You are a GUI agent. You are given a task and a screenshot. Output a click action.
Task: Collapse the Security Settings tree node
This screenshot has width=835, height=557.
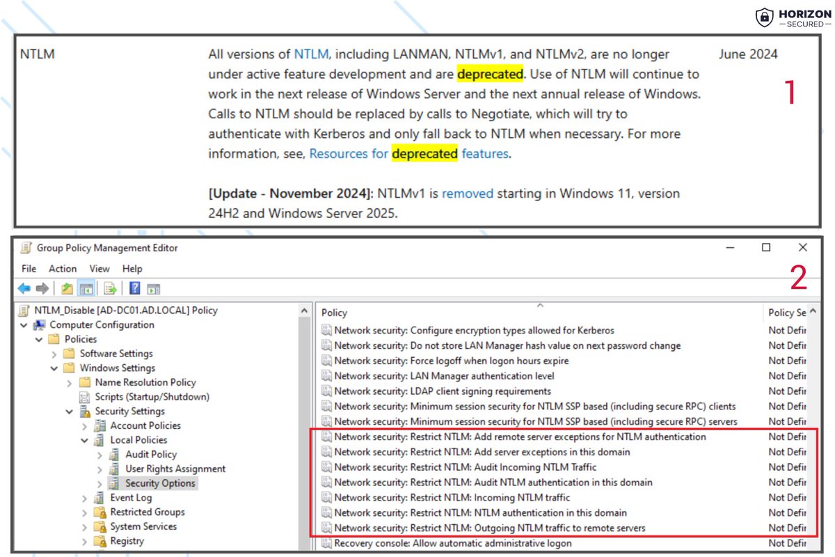coord(70,411)
